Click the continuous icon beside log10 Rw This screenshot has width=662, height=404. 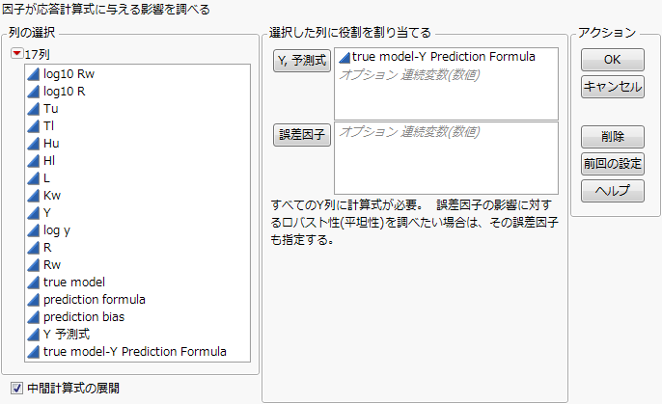33,74
